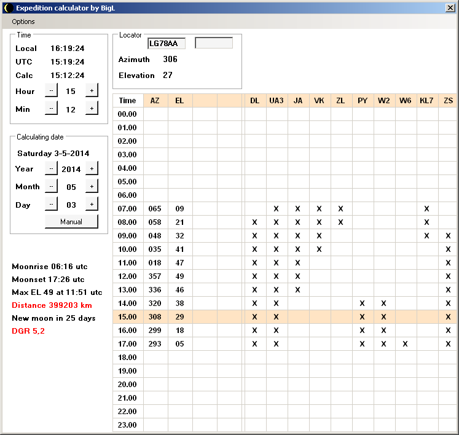
Task: Increase the Month with plus button
Action: point(92,186)
